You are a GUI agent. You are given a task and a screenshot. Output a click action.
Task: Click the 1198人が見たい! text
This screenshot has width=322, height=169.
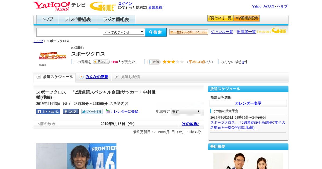(124, 62)
